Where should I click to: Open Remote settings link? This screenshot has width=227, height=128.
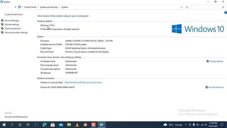click(x=12, y=25)
